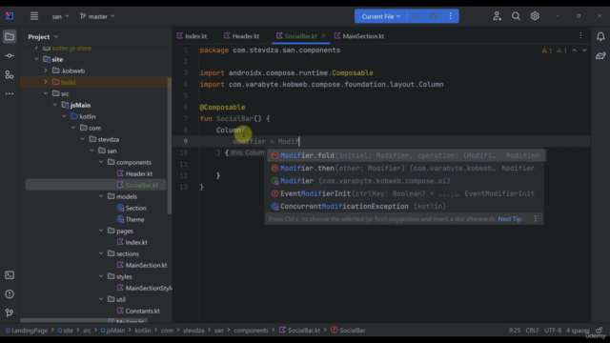Open the main hamburger menu
This screenshot has height=343, width=610.
coord(34,16)
